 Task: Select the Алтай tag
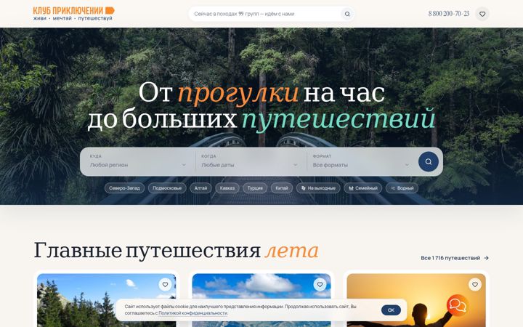(x=200, y=188)
